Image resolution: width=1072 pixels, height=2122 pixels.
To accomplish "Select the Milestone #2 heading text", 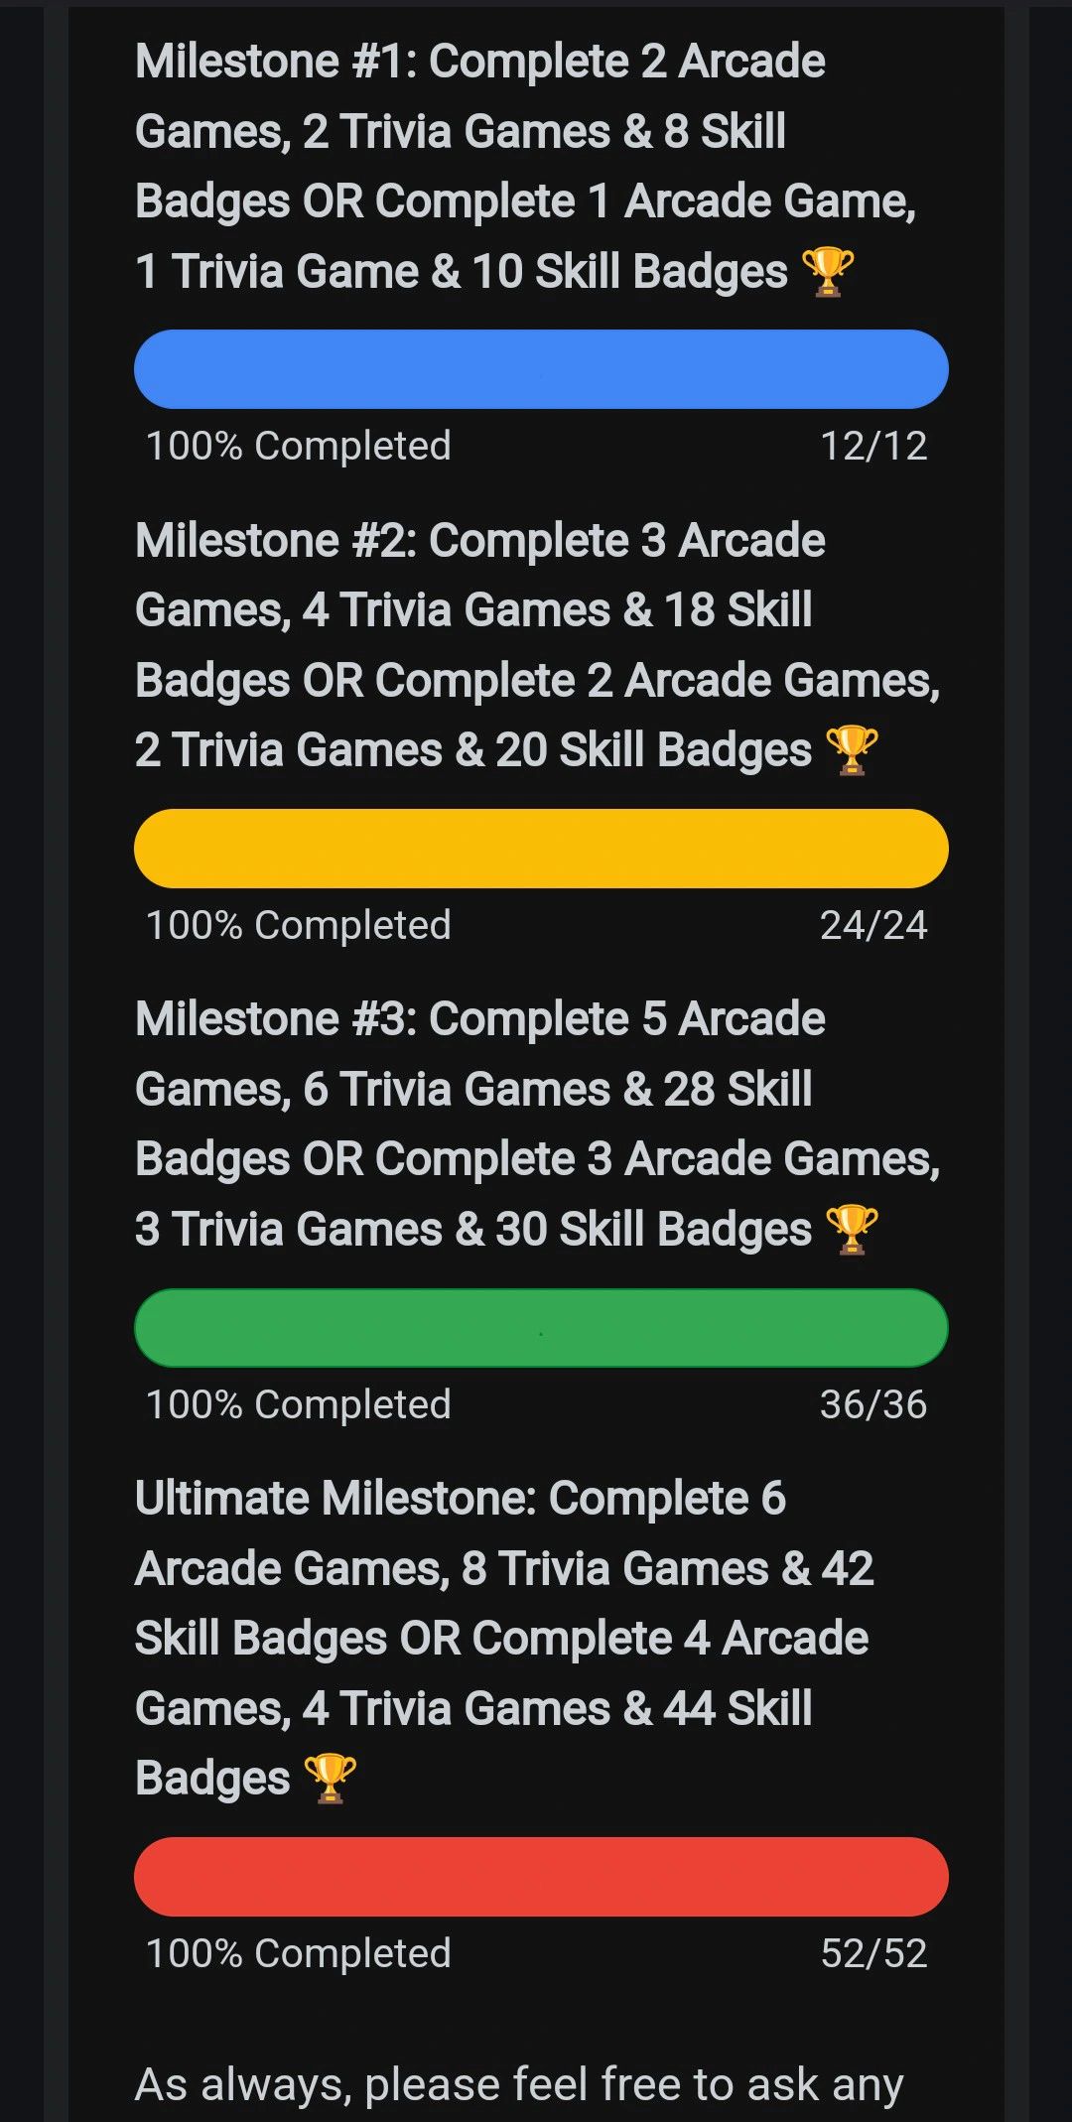I will [537, 645].
